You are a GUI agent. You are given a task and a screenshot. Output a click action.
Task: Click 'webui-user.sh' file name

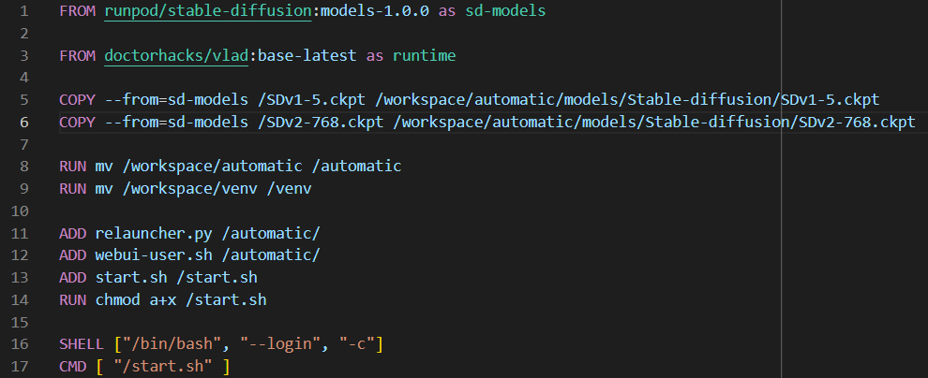[x=154, y=255]
